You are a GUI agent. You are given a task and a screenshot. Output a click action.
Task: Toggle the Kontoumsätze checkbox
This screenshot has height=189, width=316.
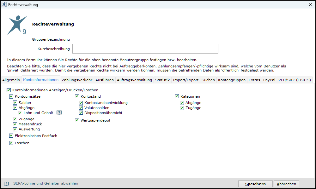click(11, 96)
